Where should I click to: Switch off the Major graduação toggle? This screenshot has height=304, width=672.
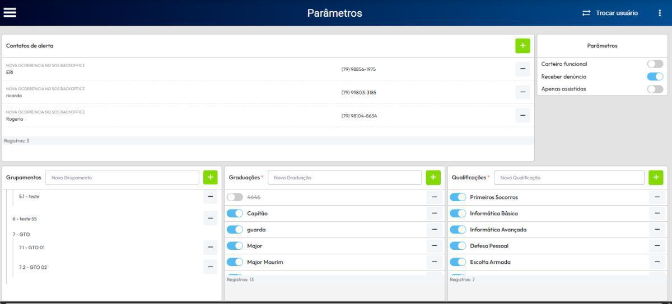coord(235,246)
